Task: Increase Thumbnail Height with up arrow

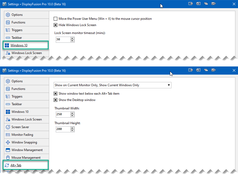Action: point(72,128)
